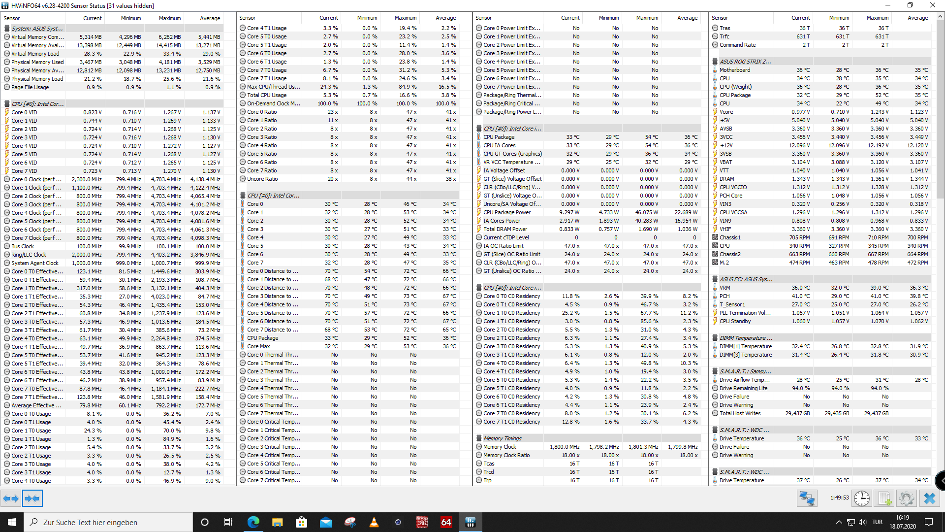945x532 pixels.
Task: Open Microsoft Store from taskbar
Action: [x=302, y=522]
